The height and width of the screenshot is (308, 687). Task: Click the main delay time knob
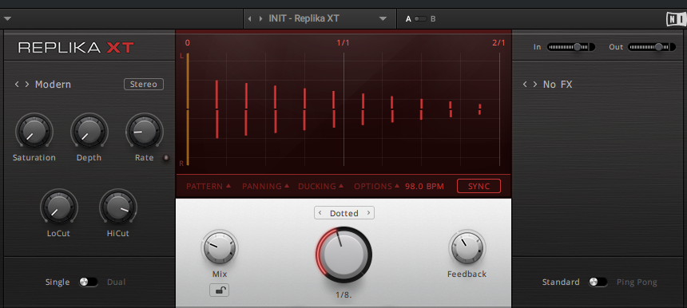[344, 255]
